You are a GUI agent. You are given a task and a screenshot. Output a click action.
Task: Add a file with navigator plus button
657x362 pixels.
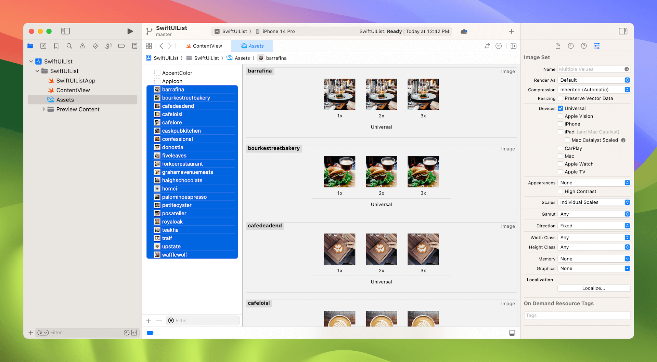click(x=31, y=333)
